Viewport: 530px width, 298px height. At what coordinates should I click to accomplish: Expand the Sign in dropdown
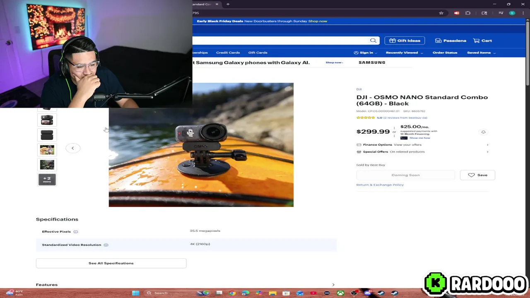click(366, 53)
